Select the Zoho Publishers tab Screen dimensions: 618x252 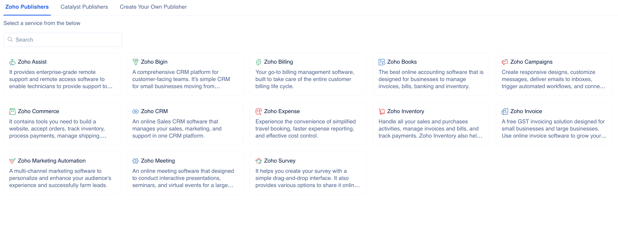click(x=27, y=7)
